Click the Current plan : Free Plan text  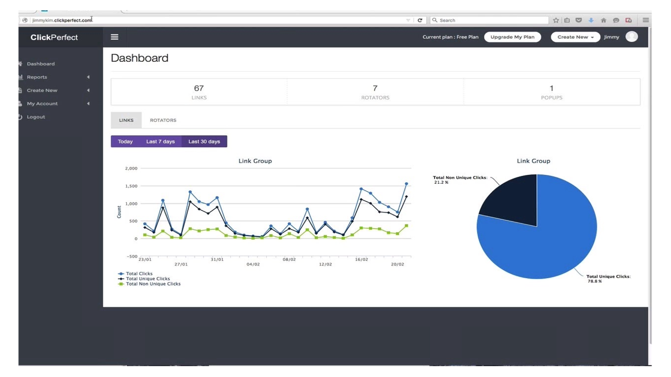click(x=450, y=37)
